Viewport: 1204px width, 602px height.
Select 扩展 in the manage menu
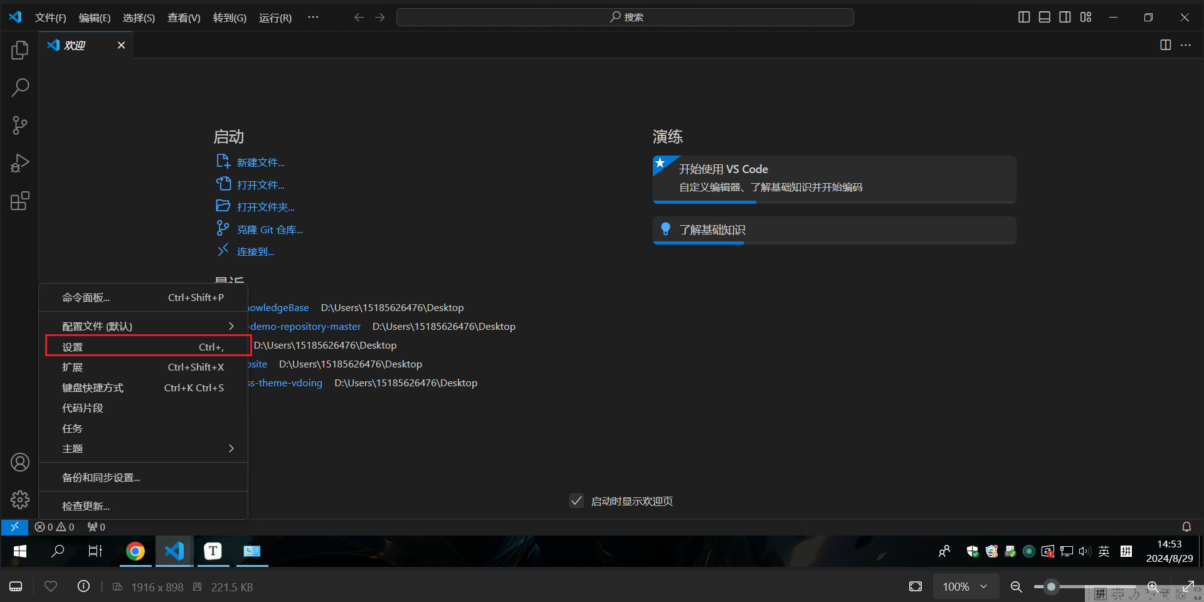tap(144, 367)
